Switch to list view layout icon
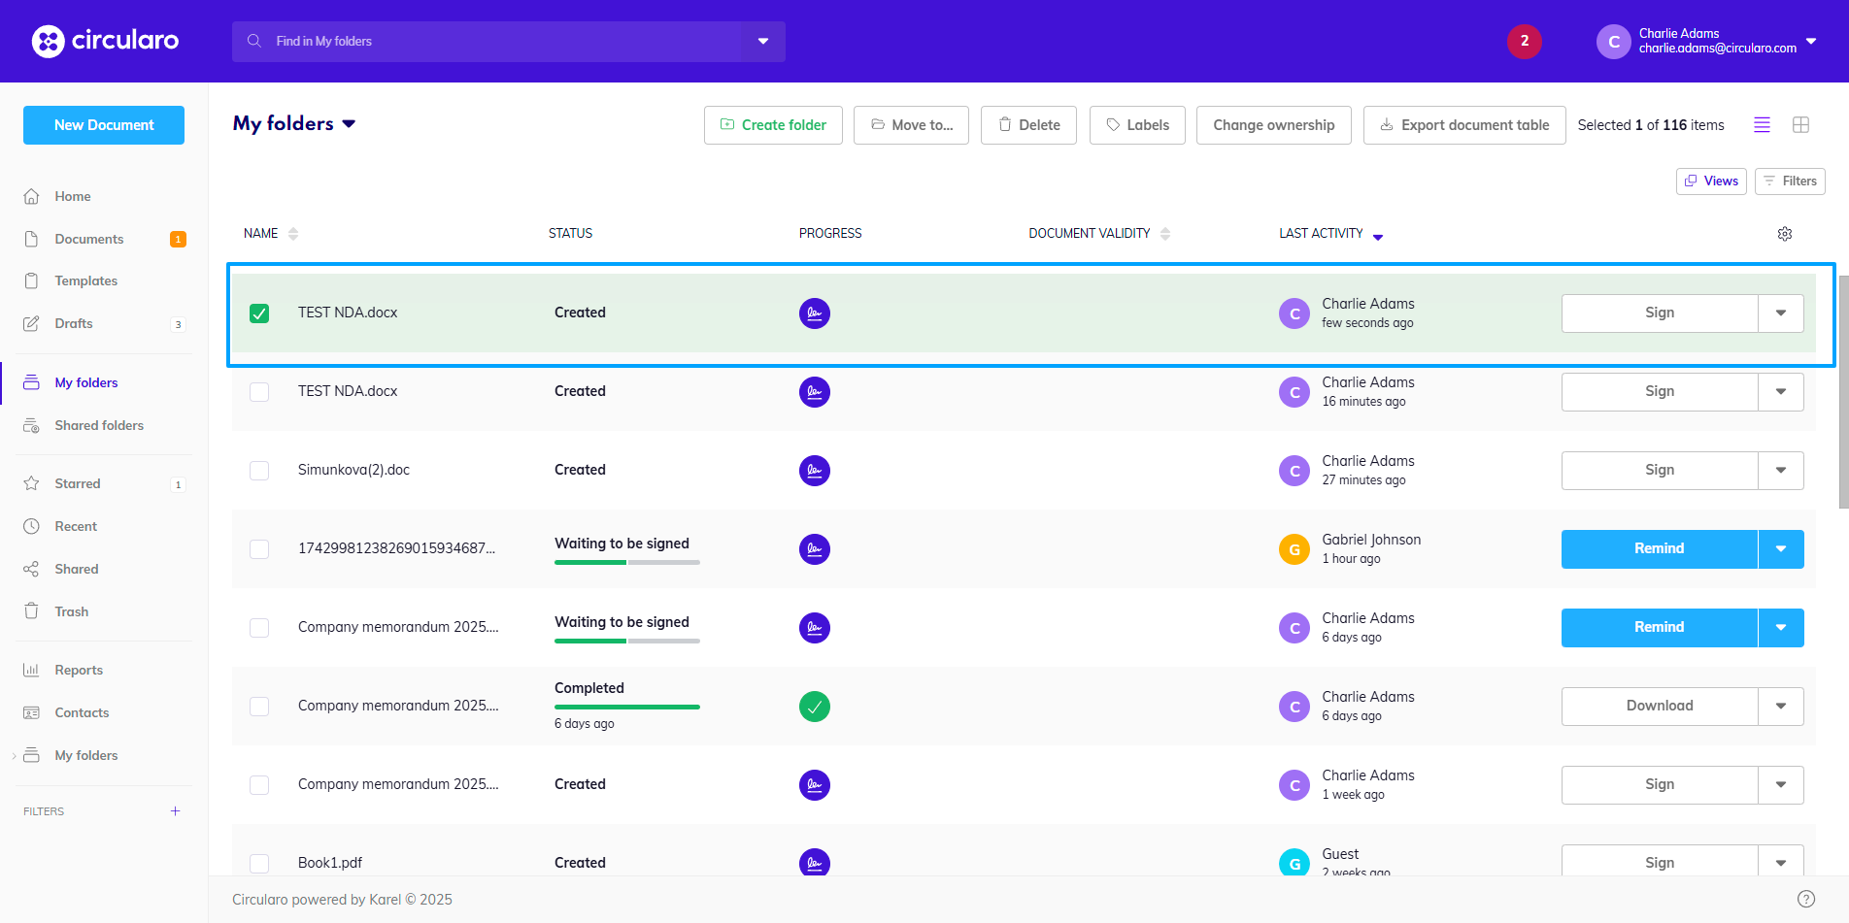The width and height of the screenshot is (1849, 923). pos(1762,125)
